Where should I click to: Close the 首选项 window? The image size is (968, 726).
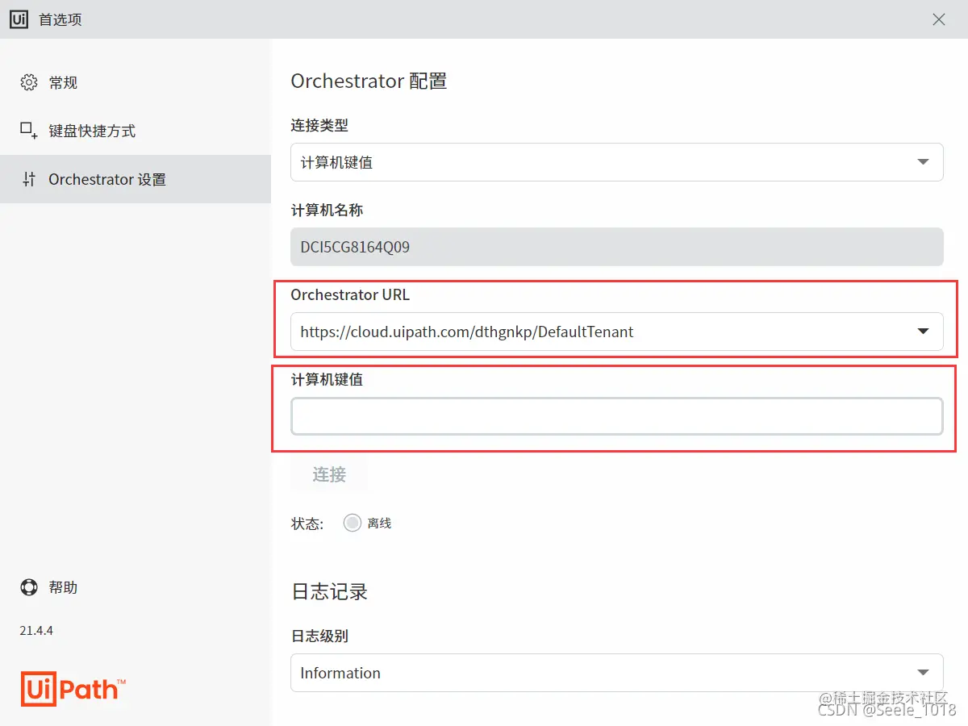pyautogui.click(x=939, y=19)
